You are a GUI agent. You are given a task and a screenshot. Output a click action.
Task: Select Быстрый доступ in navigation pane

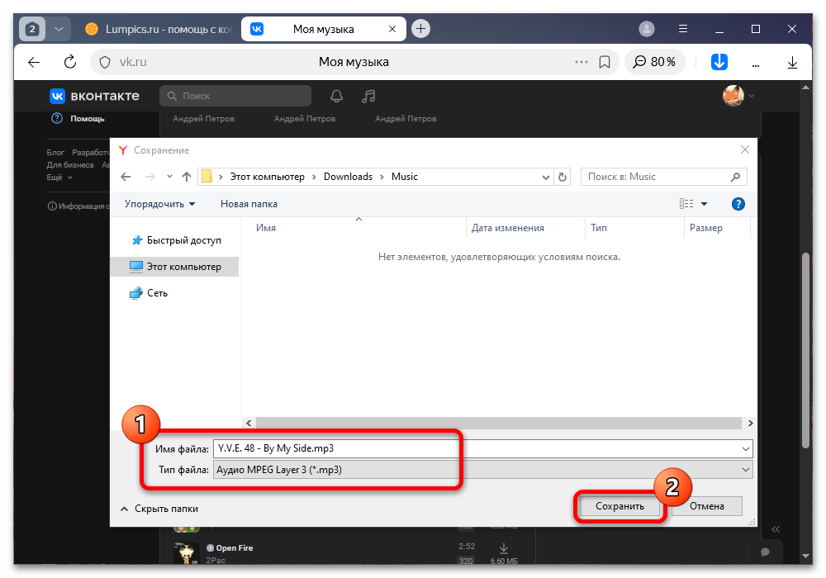pyautogui.click(x=176, y=240)
